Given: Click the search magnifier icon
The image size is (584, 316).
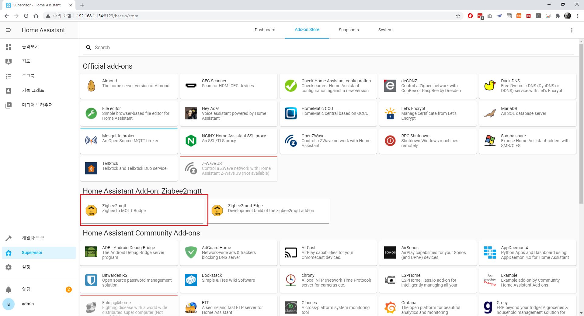Looking at the screenshot, I should click(89, 48).
